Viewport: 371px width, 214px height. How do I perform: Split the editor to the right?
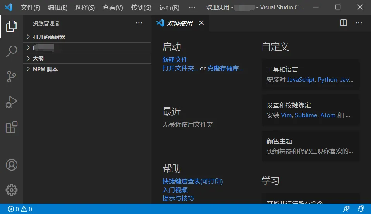(x=344, y=23)
